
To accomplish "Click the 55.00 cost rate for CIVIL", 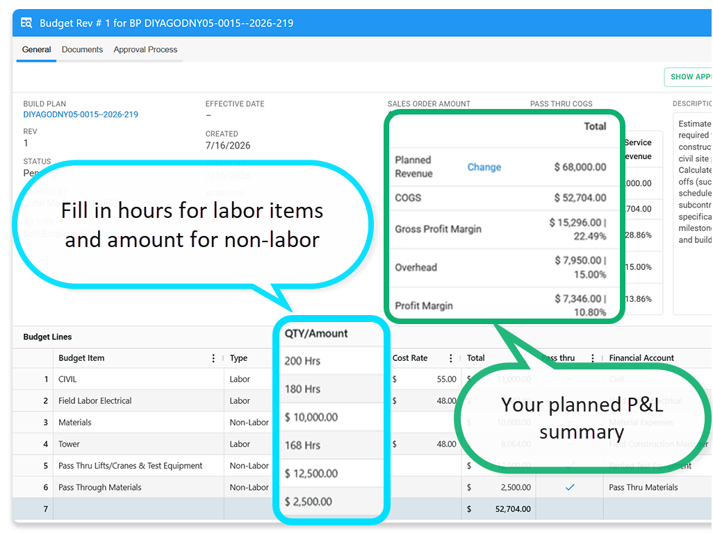I will click(x=447, y=379).
